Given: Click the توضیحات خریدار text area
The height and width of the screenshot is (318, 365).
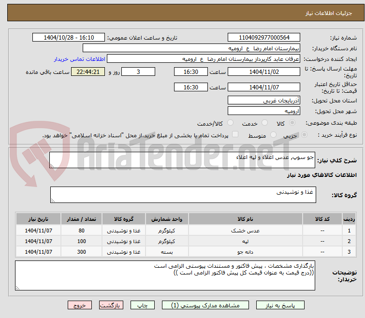Looking at the screenshot, I should pos(165,275).
